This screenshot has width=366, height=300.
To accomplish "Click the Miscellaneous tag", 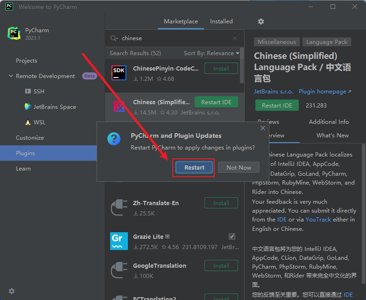I will tap(276, 42).
